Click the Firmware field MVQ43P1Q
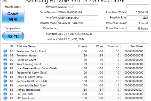 point(78,7)
